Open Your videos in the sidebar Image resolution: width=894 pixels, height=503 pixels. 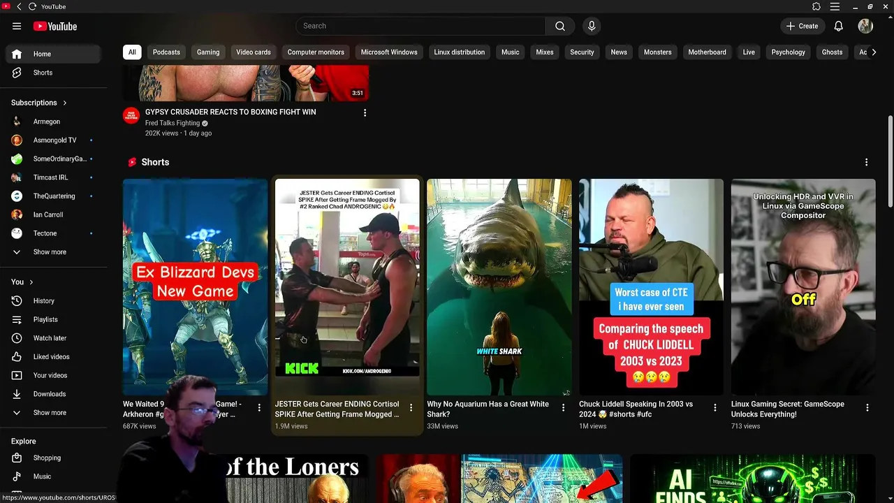point(54,375)
